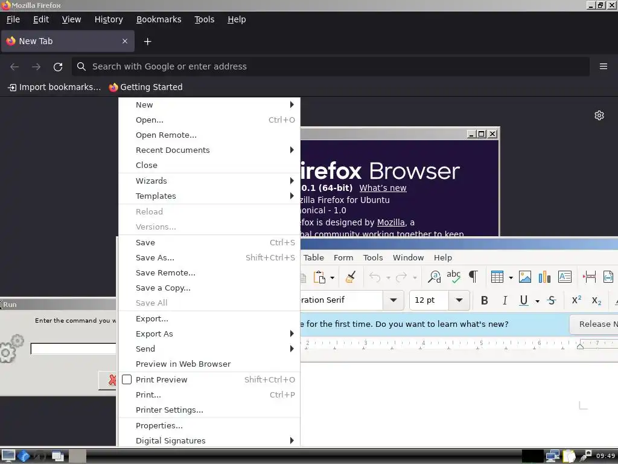Toggle Underline formatting in Writer
The width and height of the screenshot is (618, 464).
(523, 301)
